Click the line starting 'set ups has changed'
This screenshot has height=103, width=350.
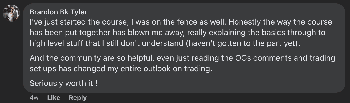(121, 69)
